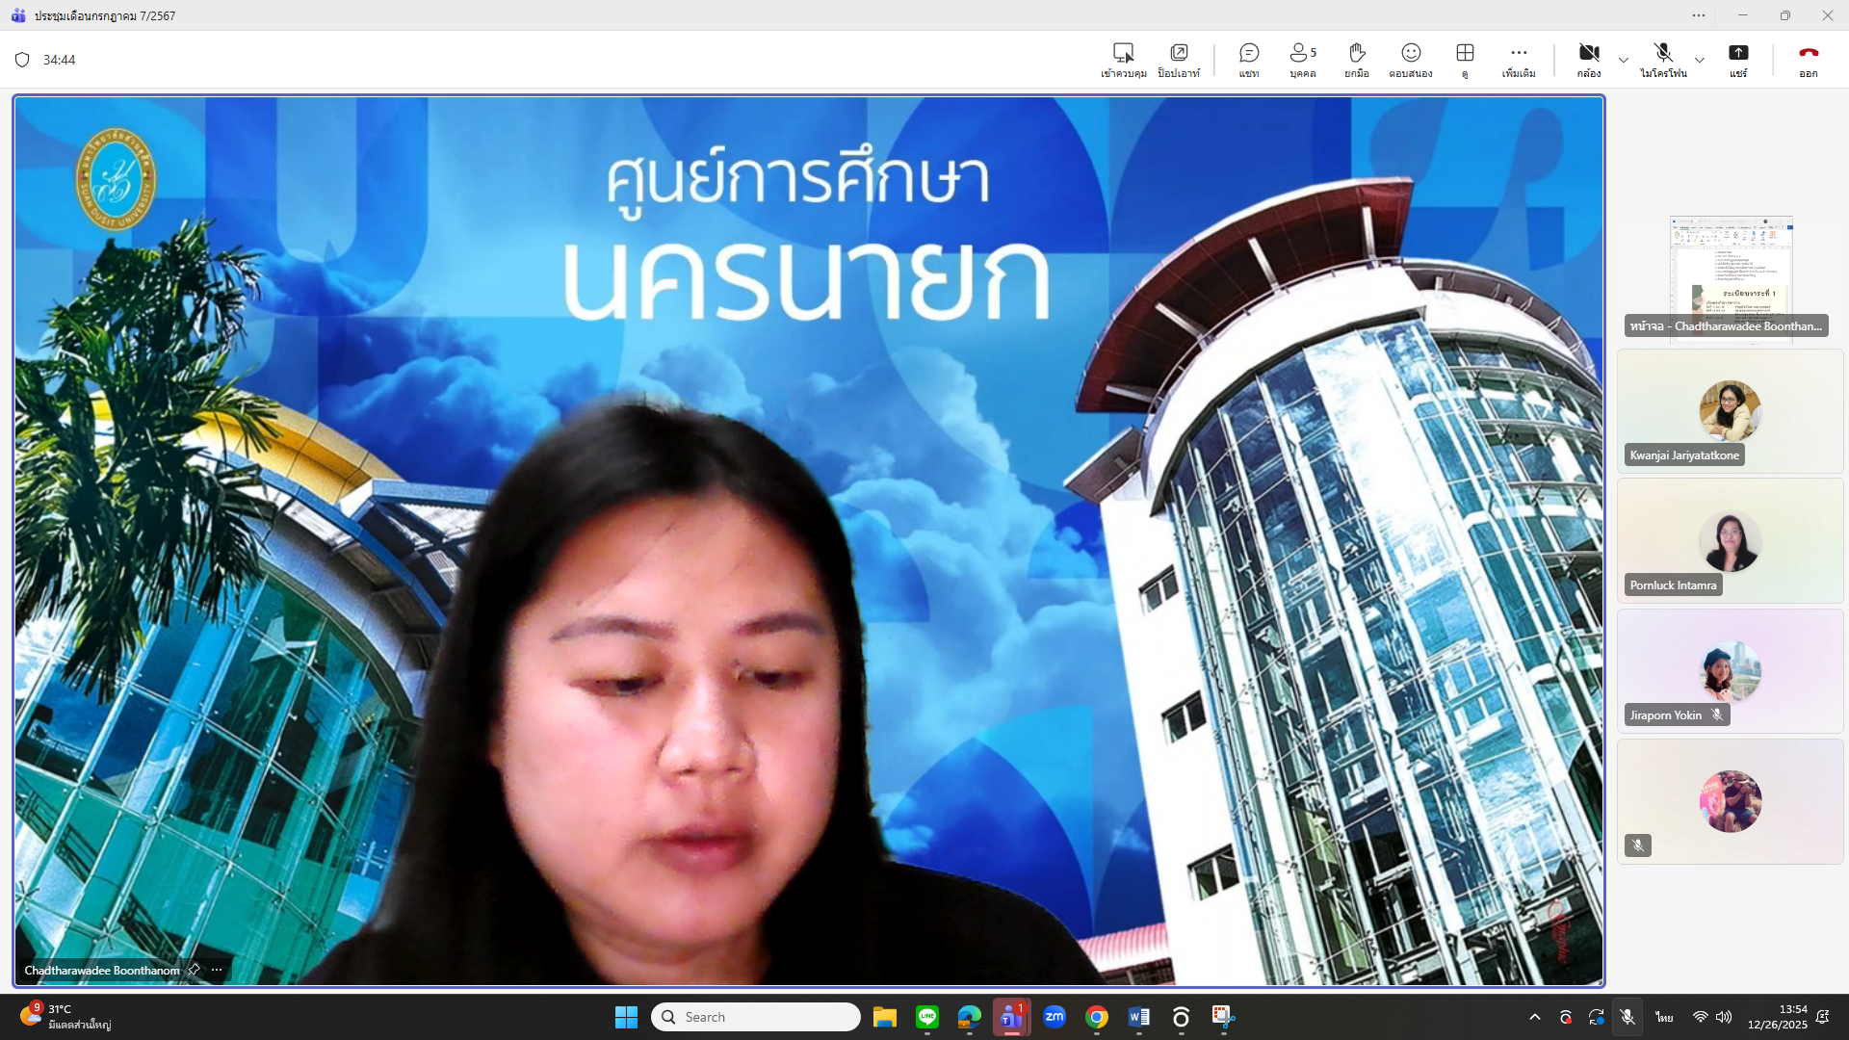This screenshot has height=1040, width=1849.
Task: Click the take control icon
Action: (1123, 60)
